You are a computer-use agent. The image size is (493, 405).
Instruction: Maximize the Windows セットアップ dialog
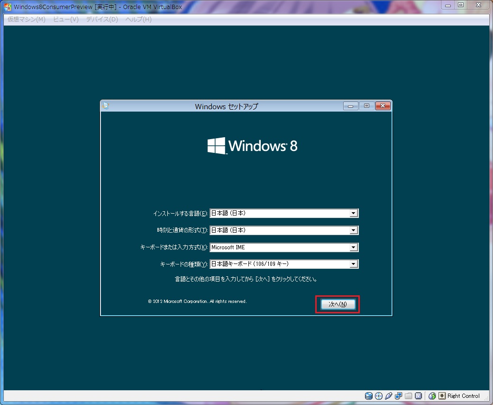(x=366, y=106)
